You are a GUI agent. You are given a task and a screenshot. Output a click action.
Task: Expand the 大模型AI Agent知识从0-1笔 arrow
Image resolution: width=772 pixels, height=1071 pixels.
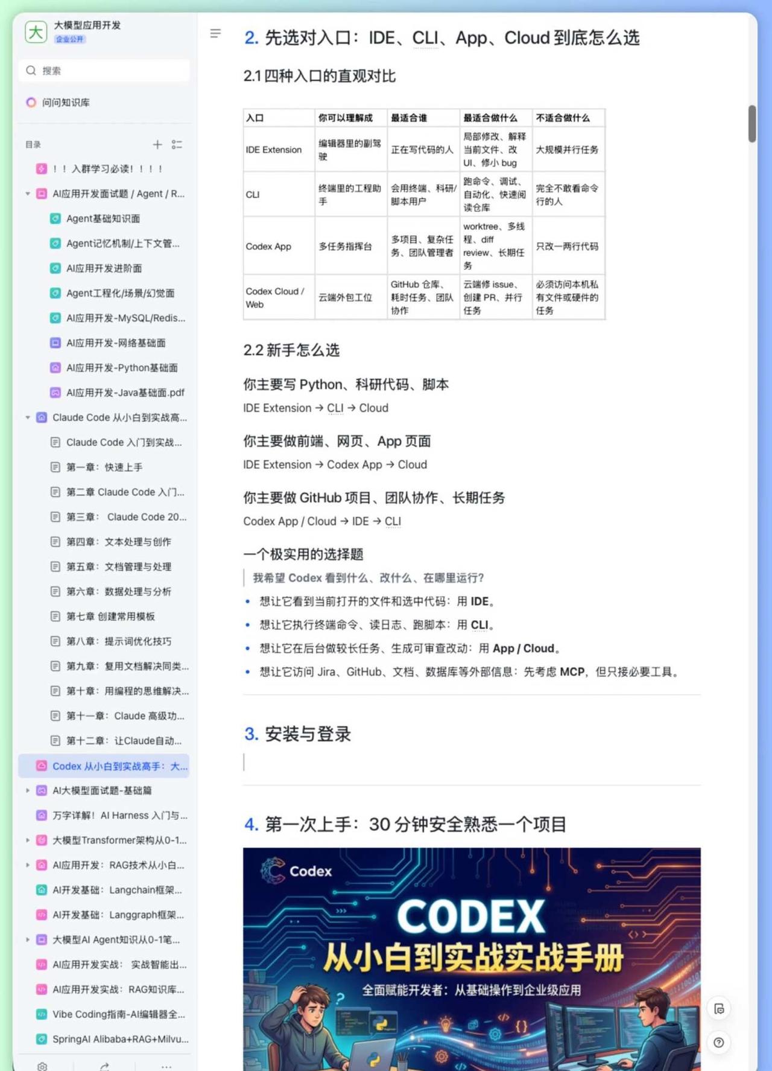[x=28, y=939]
